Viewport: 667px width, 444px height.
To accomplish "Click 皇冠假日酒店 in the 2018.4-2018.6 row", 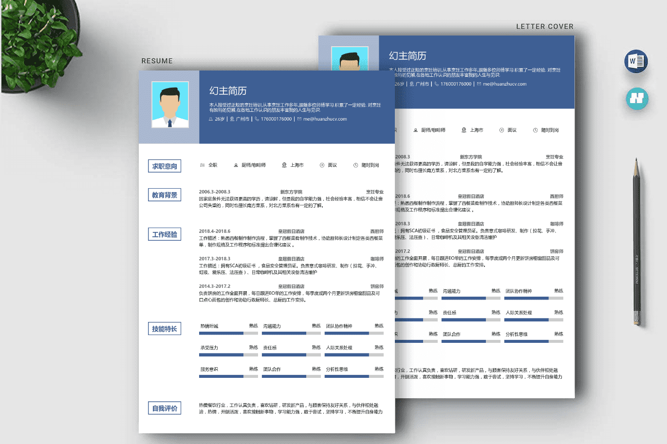I will coord(291,231).
